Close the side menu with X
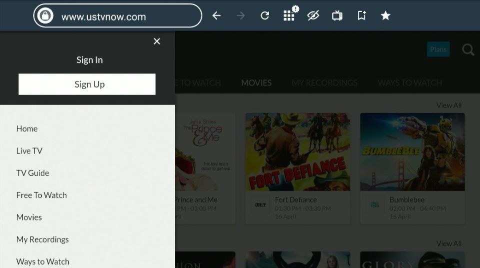 [156, 41]
